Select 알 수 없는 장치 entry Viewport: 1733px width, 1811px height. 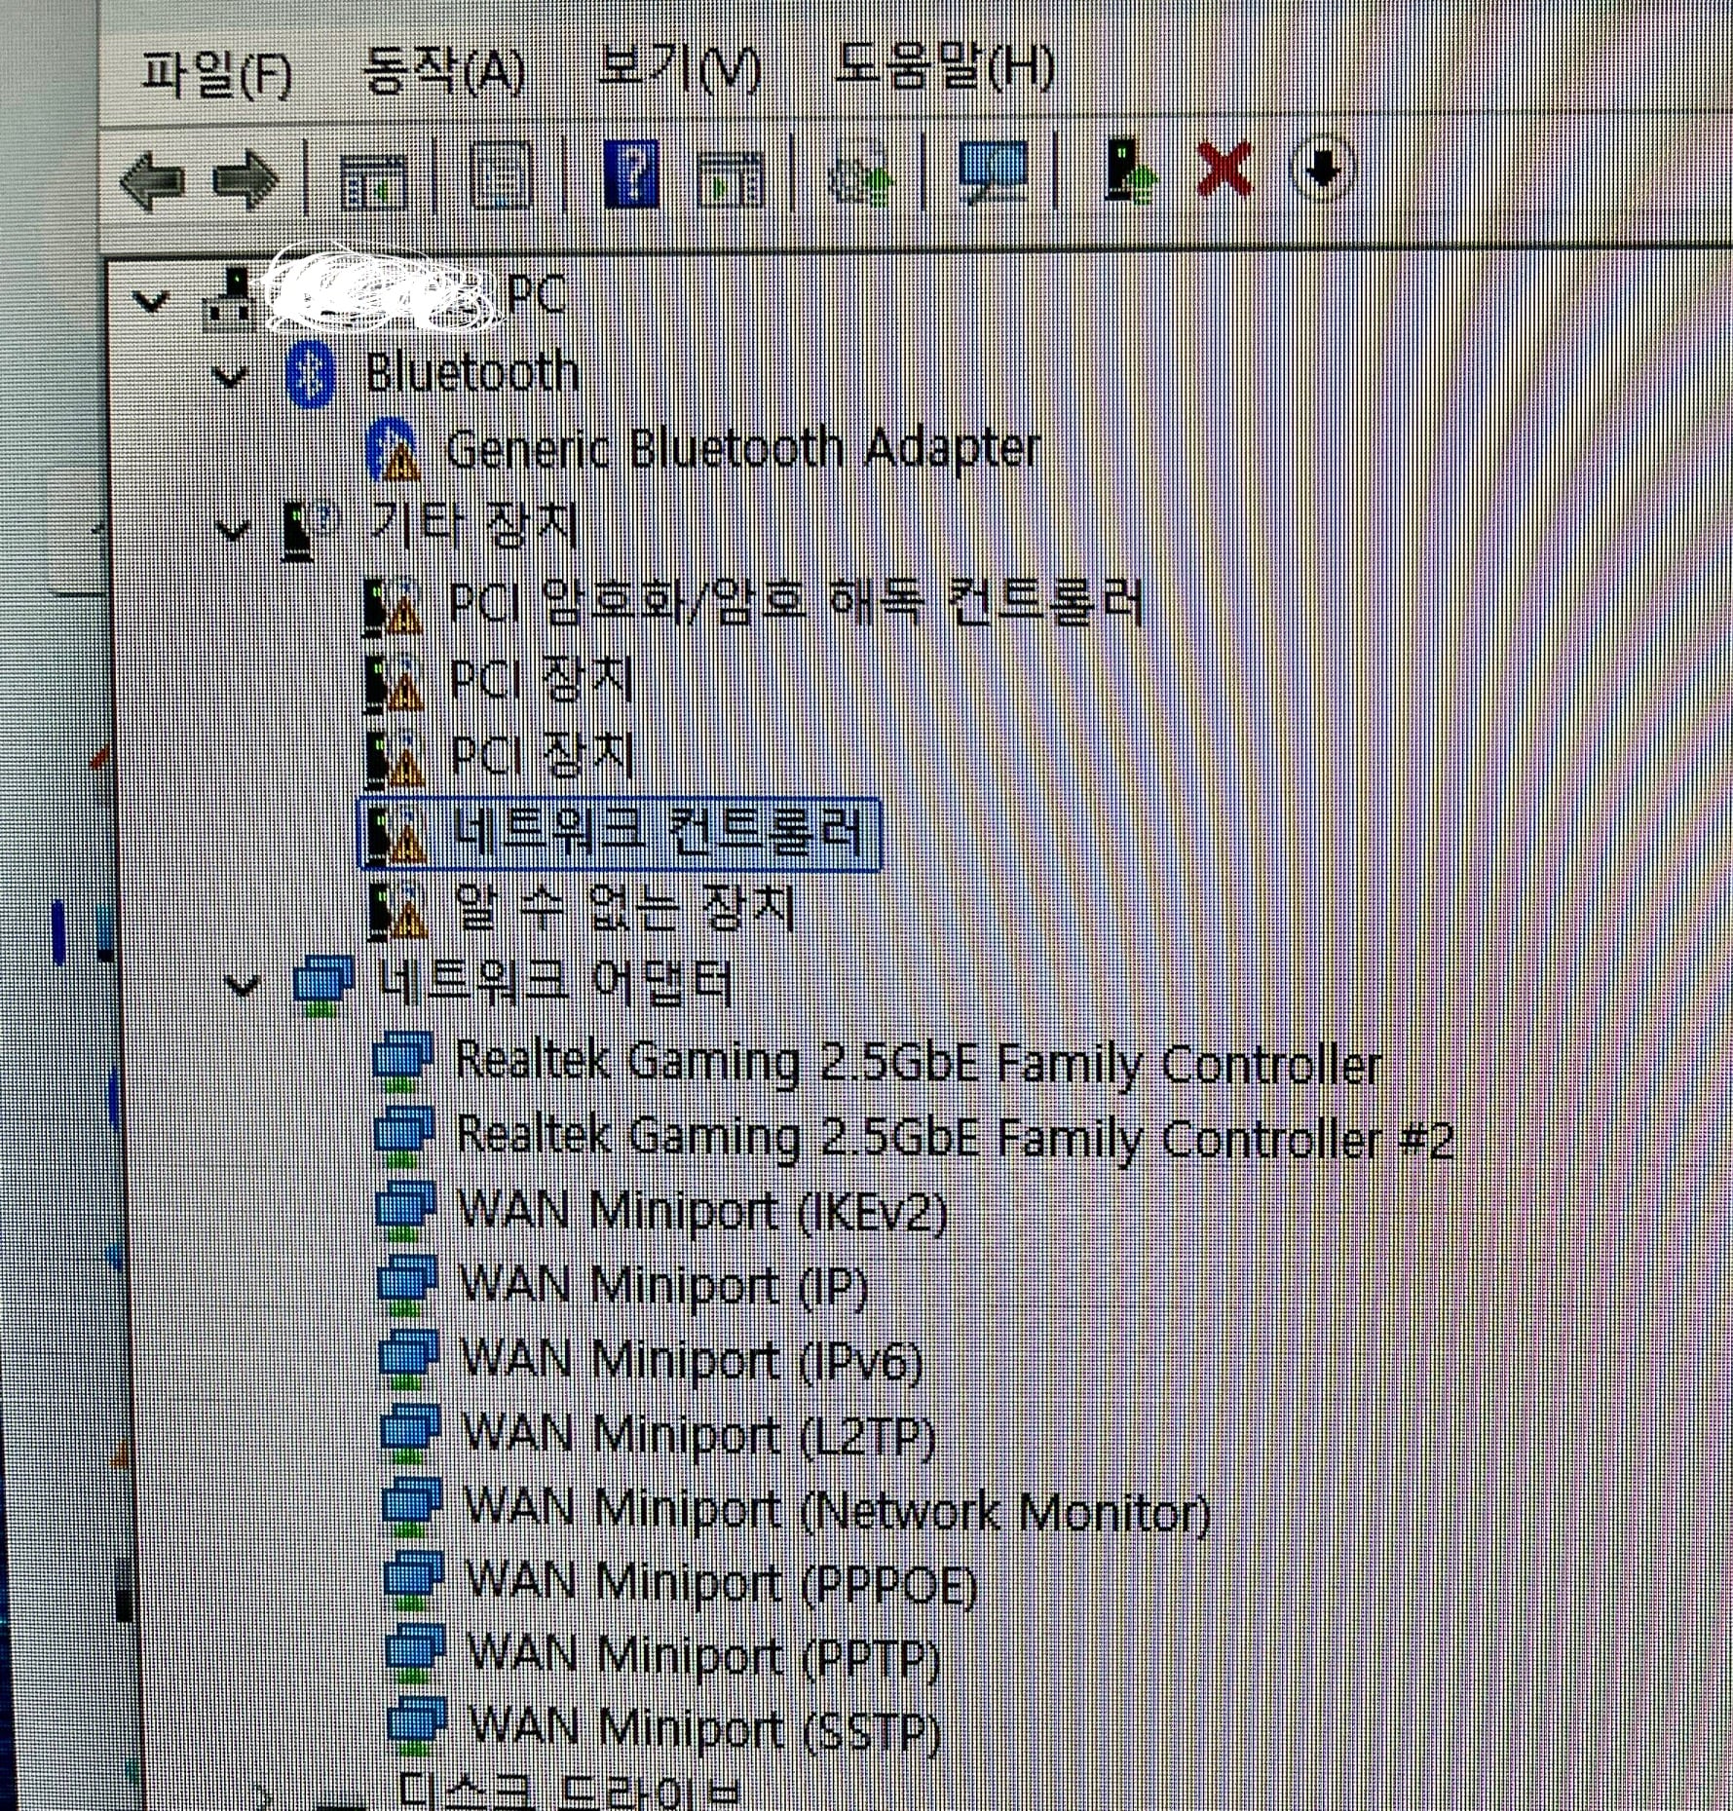click(x=624, y=906)
